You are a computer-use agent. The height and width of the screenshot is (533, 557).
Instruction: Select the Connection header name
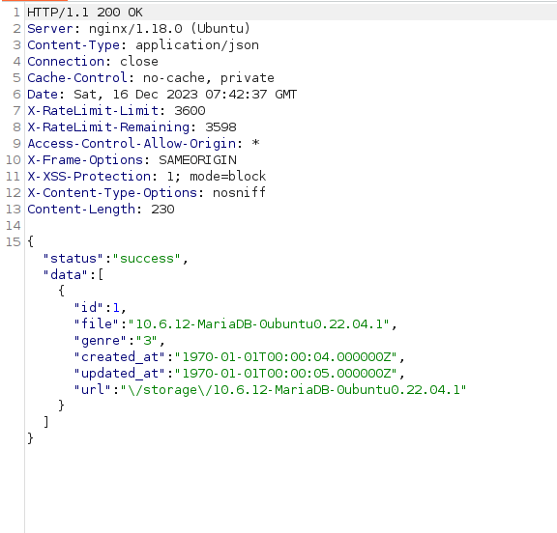(x=66, y=62)
